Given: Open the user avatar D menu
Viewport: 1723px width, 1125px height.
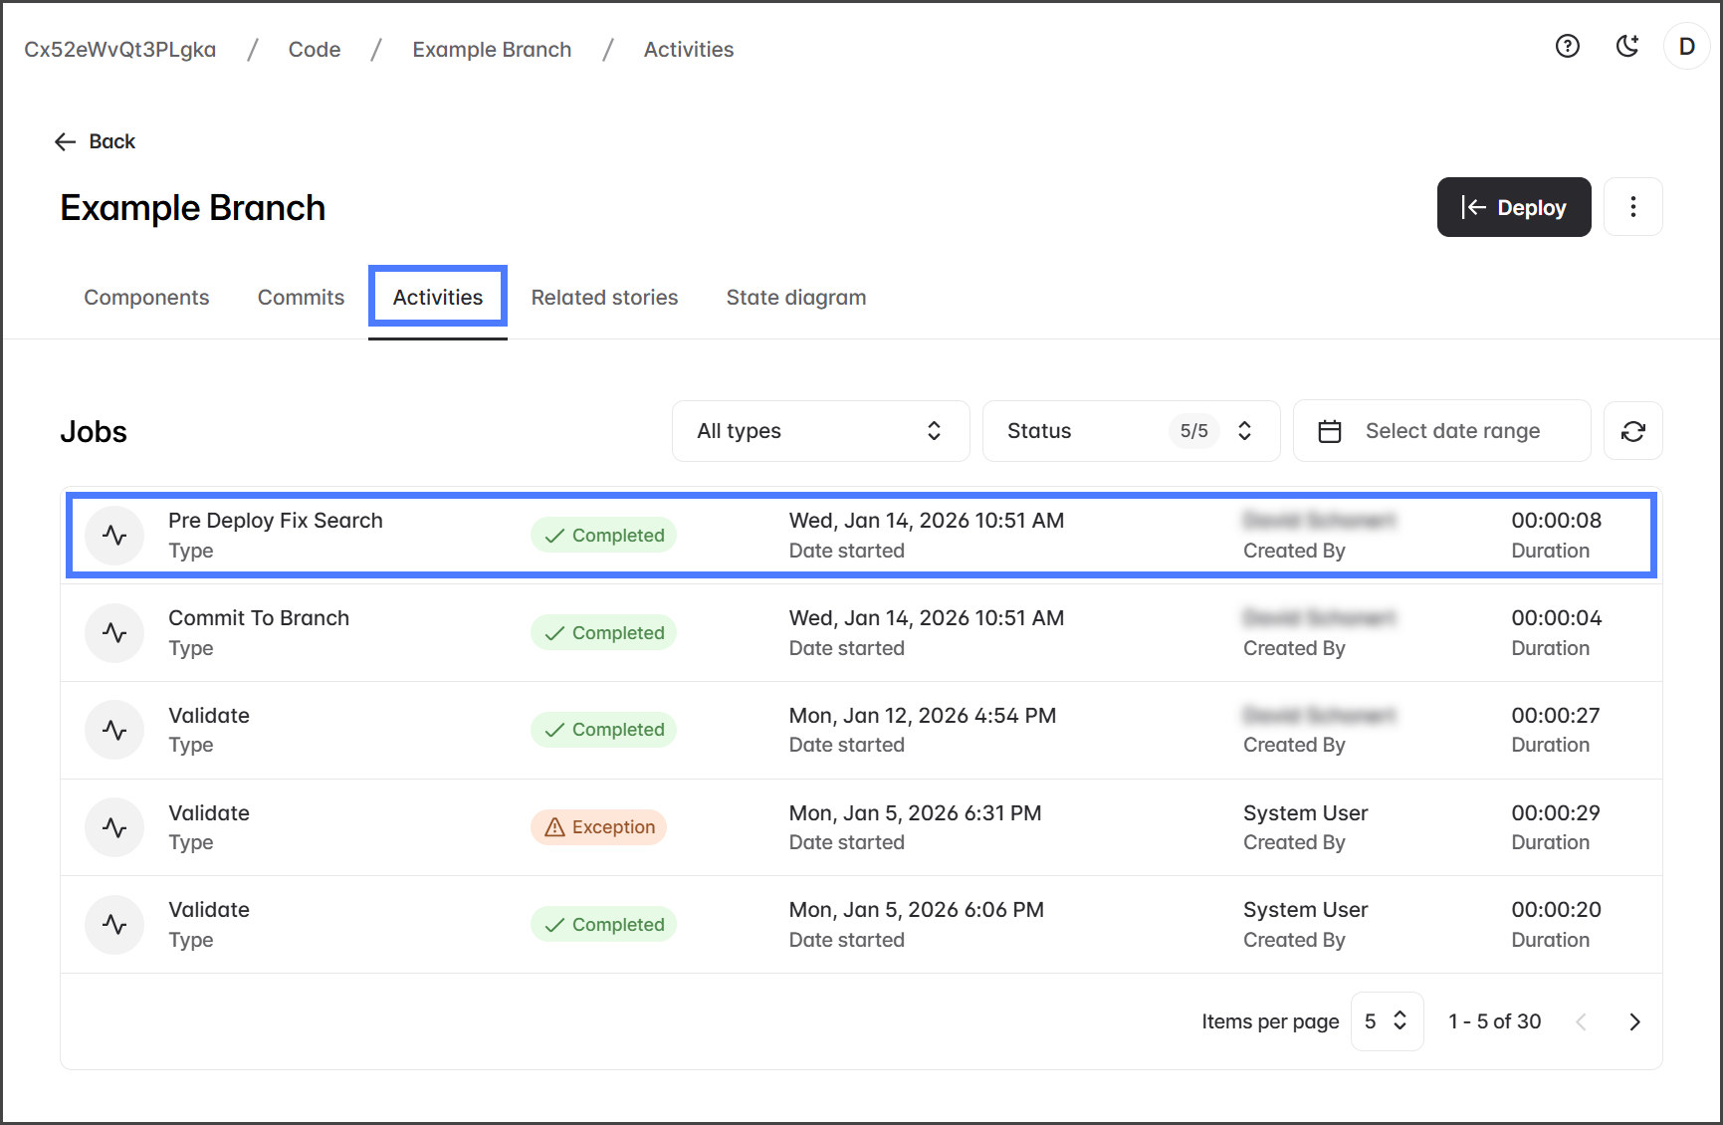Looking at the screenshot, I should coord(1686,47).
